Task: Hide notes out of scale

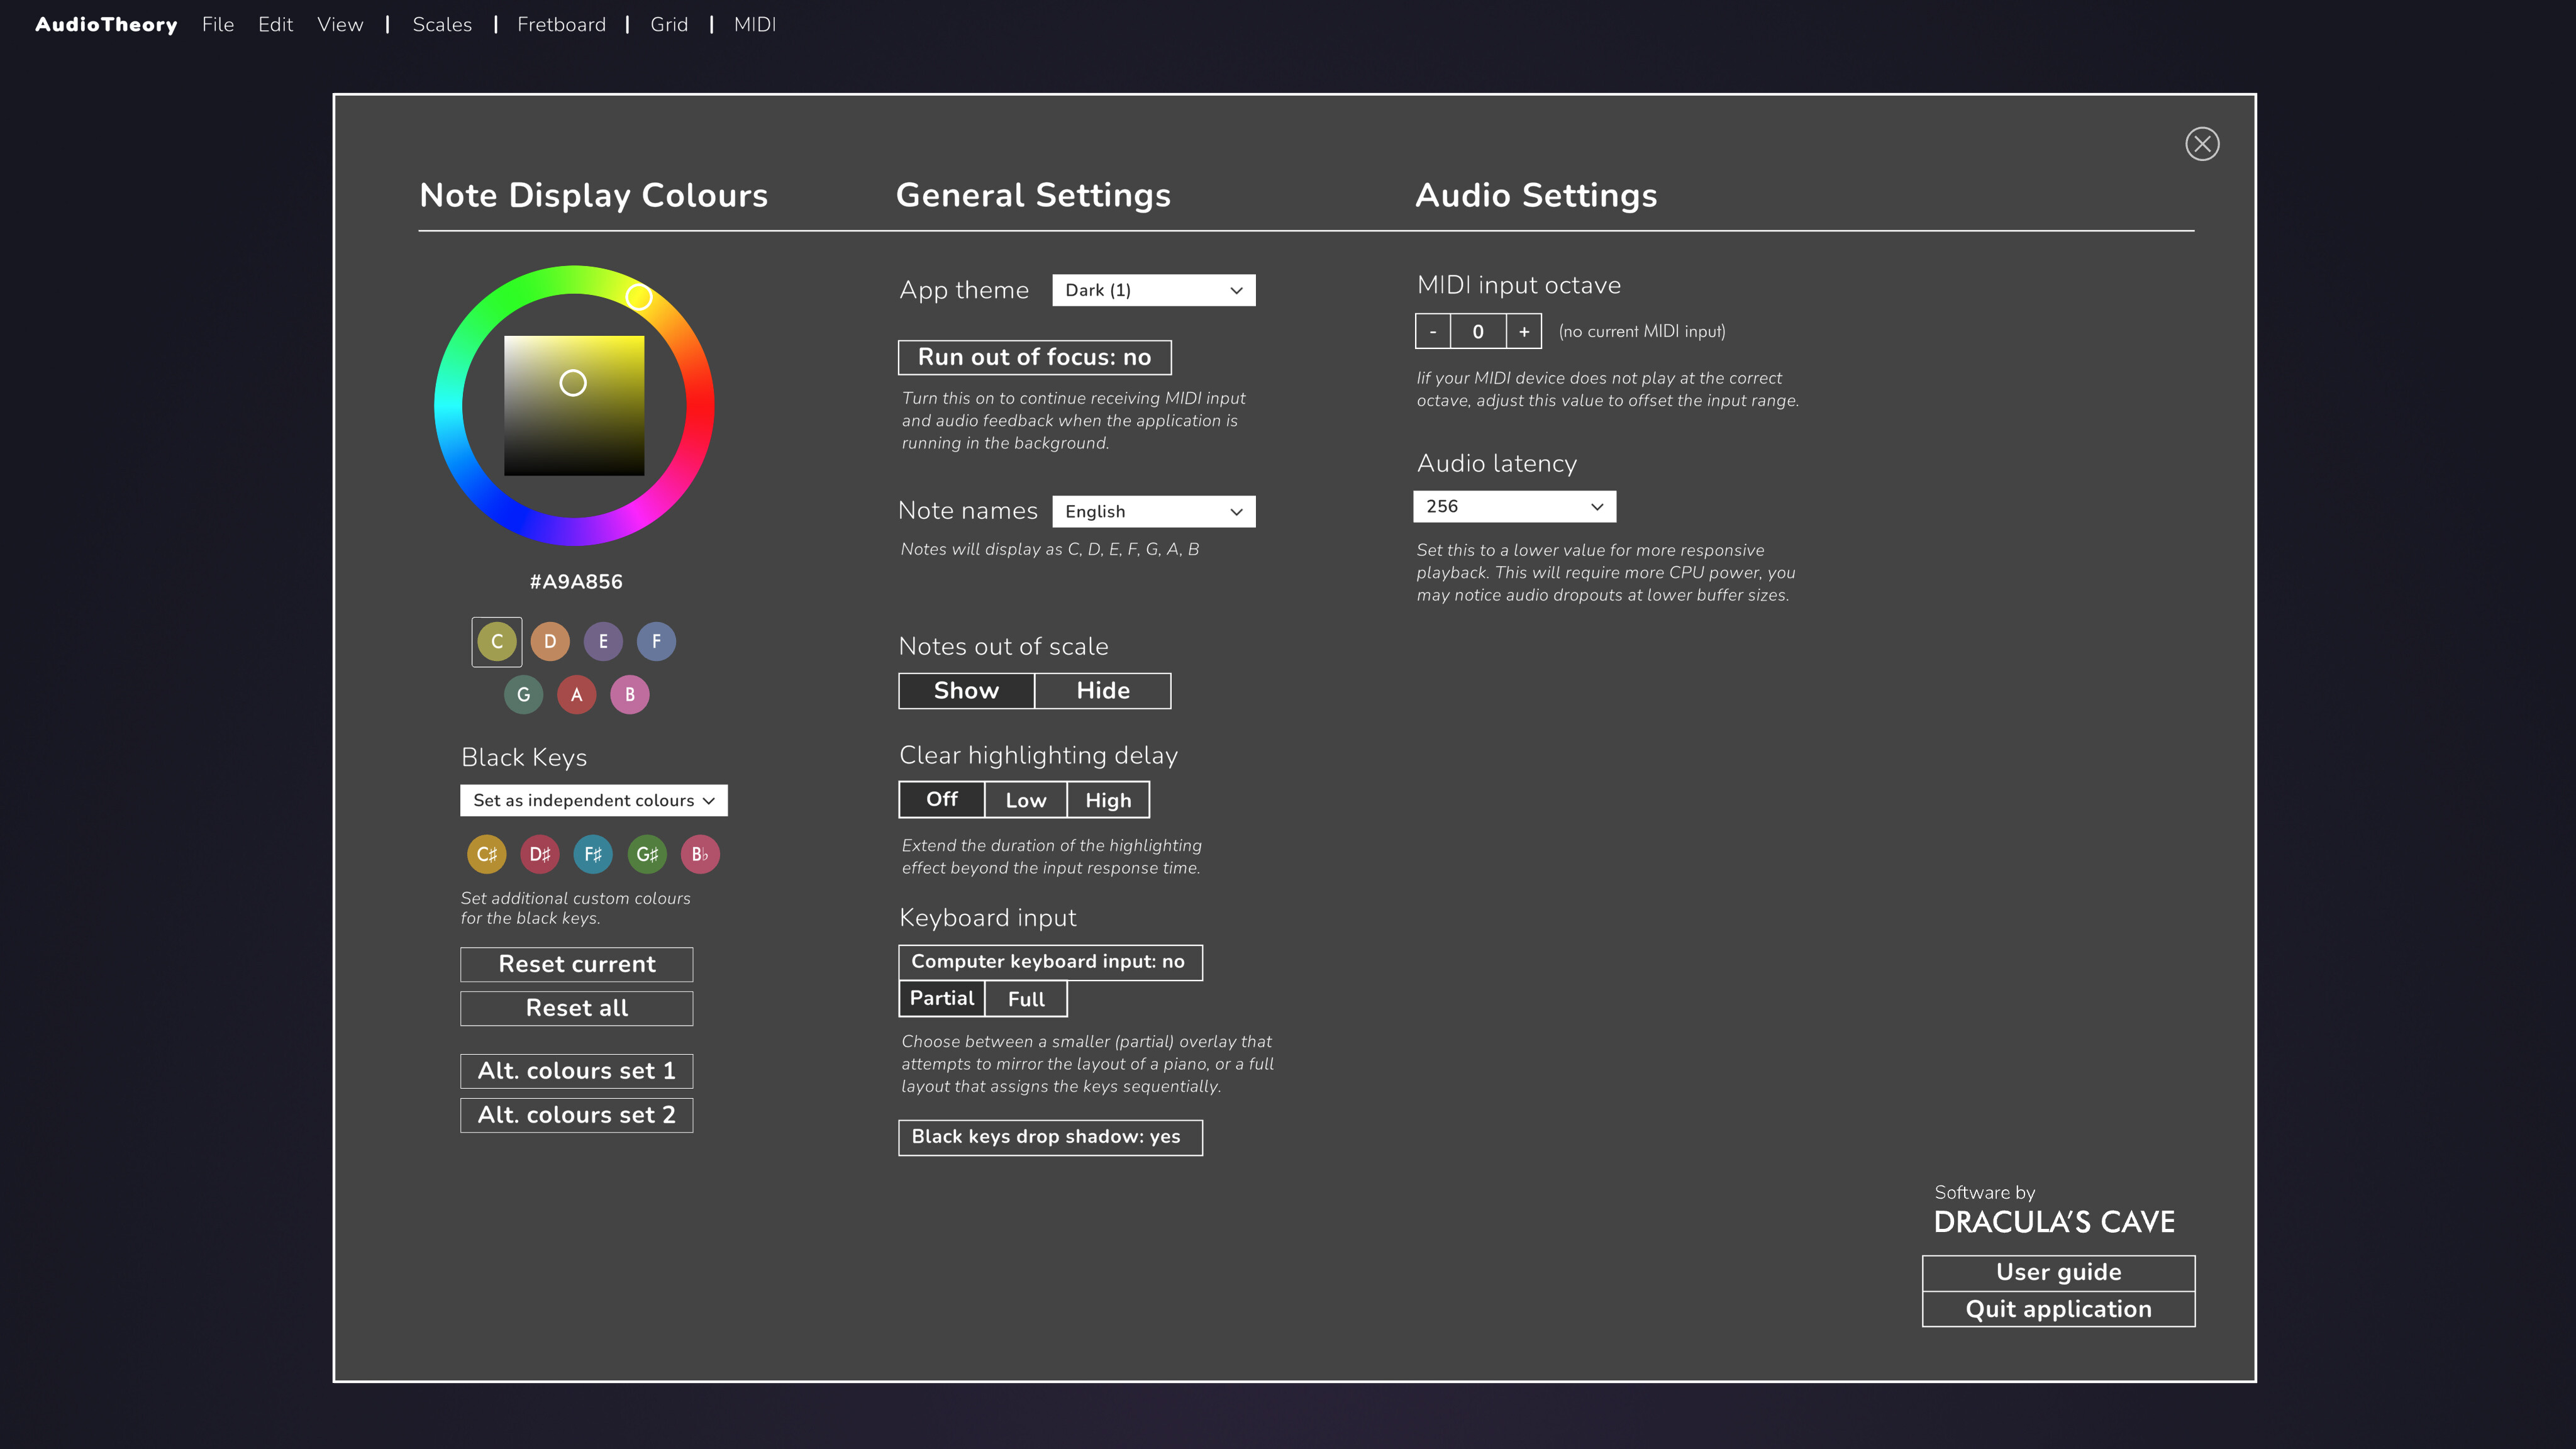Action: pos(1103,690)
